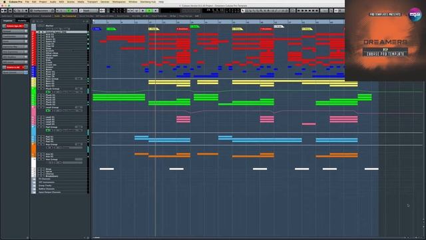Solo the Kick 01 track
This screenshot has height=240, width=426.
coord(43,35)
